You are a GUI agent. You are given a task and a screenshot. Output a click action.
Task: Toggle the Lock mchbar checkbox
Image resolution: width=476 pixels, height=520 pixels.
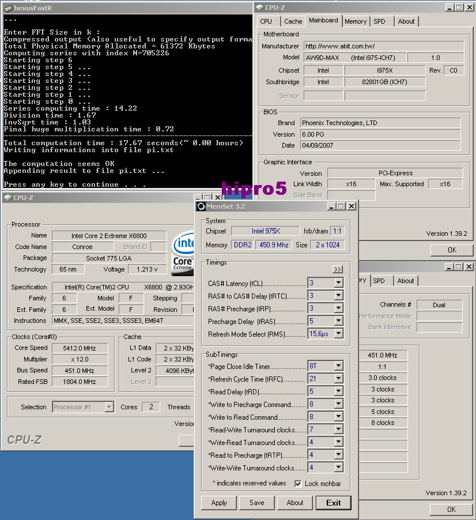298,484
